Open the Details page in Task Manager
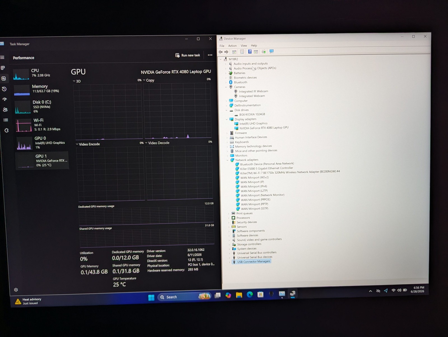 [6, 120]
